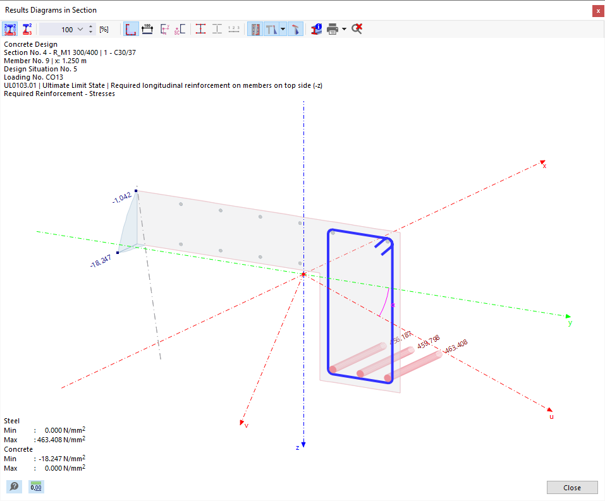This screenshot has width=605, height=501.
Task: Click the zoom value field showing 100
Action: [x=58, y=29]
